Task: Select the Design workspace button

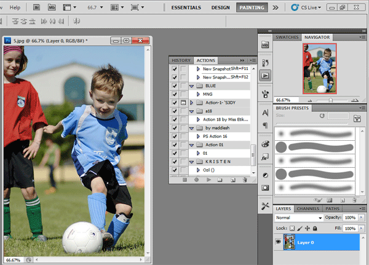Action: pyautogui.click(x=220, y=7)
